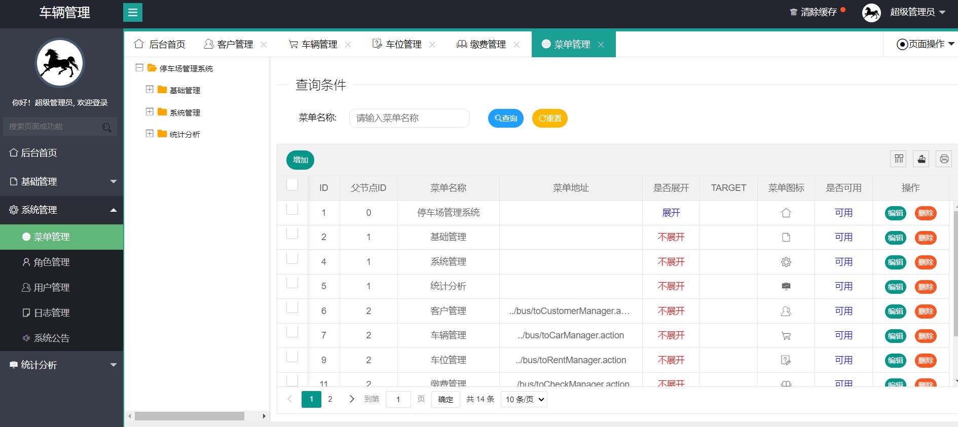Expand the 系统管理 tree node
This screenshot has height=427, width=958.
[150, 111]
